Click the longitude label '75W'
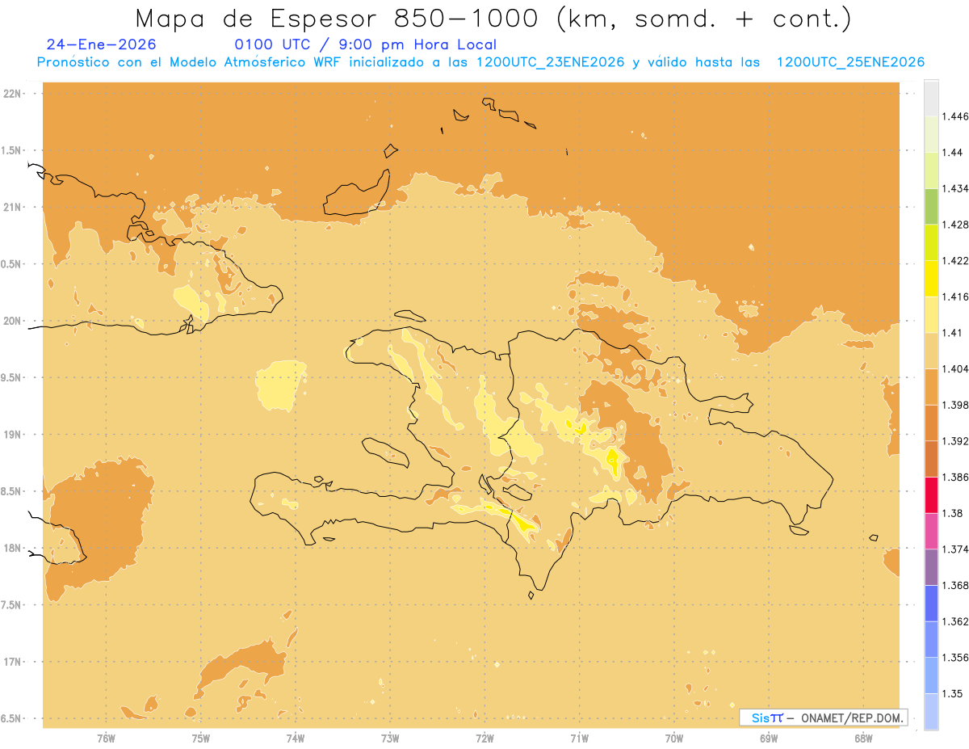The width and height of the screenshot is (969, 749). 200,738
